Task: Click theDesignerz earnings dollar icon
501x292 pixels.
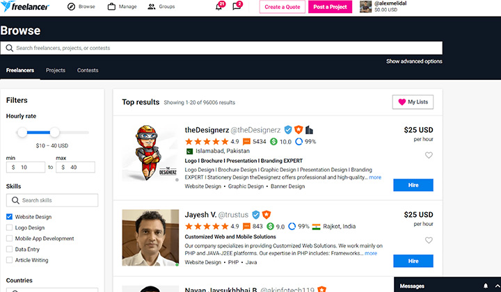Action: (x=273, y=141)
